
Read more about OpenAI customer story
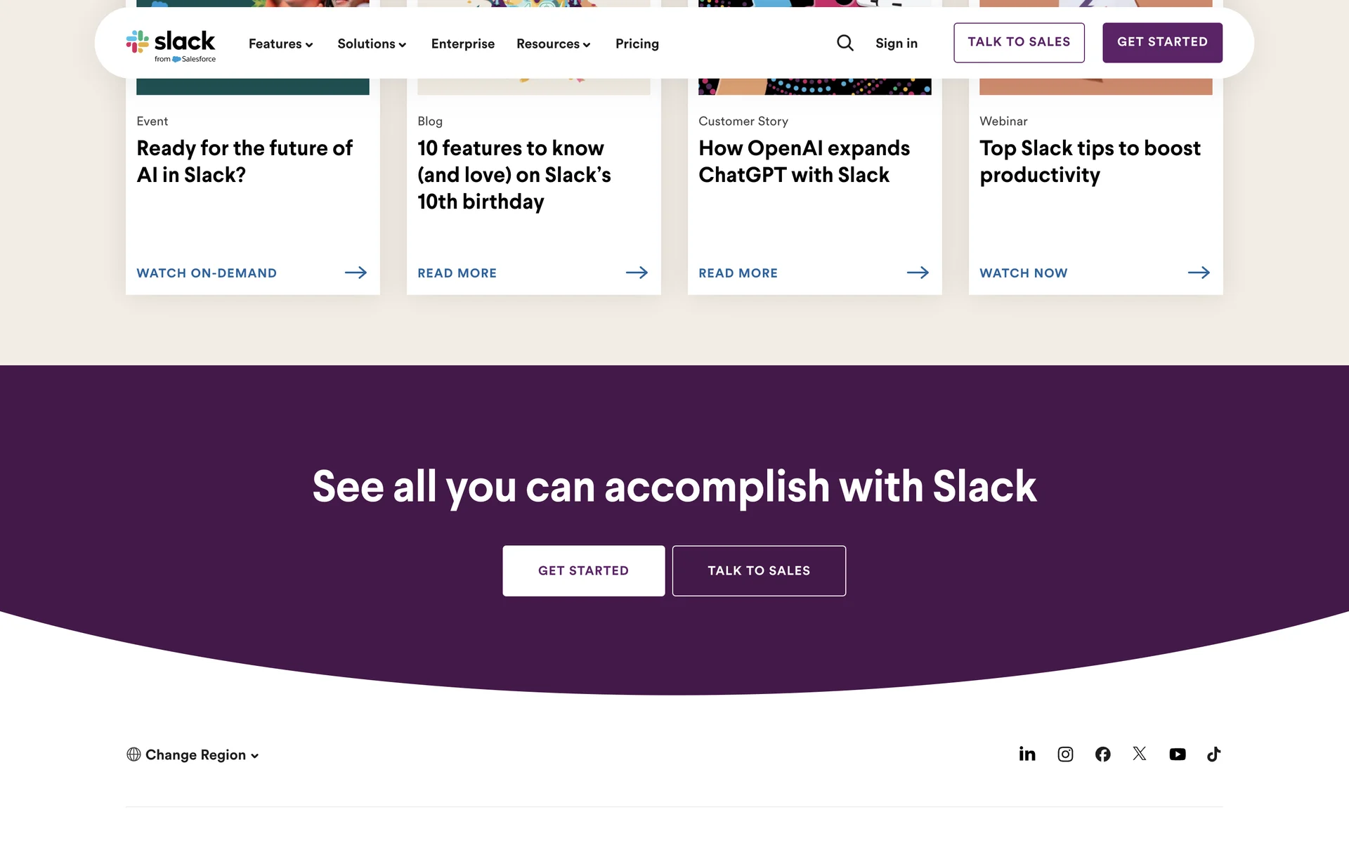(738, 273)
